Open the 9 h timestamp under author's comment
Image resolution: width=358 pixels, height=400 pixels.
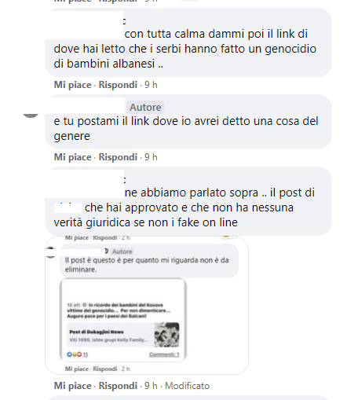coord(151,157)
